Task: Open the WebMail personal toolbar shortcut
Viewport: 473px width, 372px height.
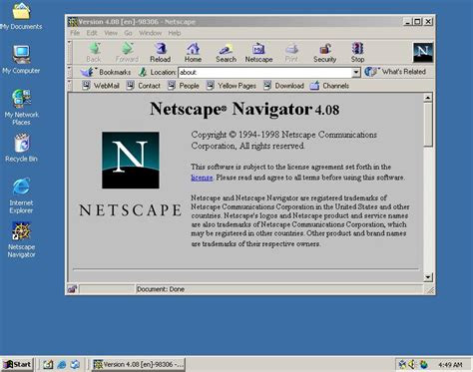Action: click(x=101, y=86)
